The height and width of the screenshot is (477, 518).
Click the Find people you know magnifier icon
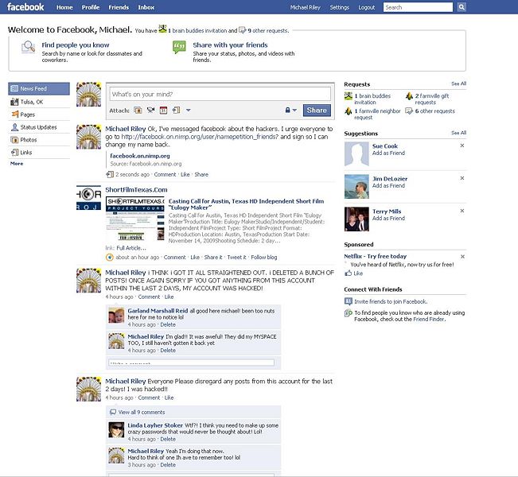coord(28,48)
